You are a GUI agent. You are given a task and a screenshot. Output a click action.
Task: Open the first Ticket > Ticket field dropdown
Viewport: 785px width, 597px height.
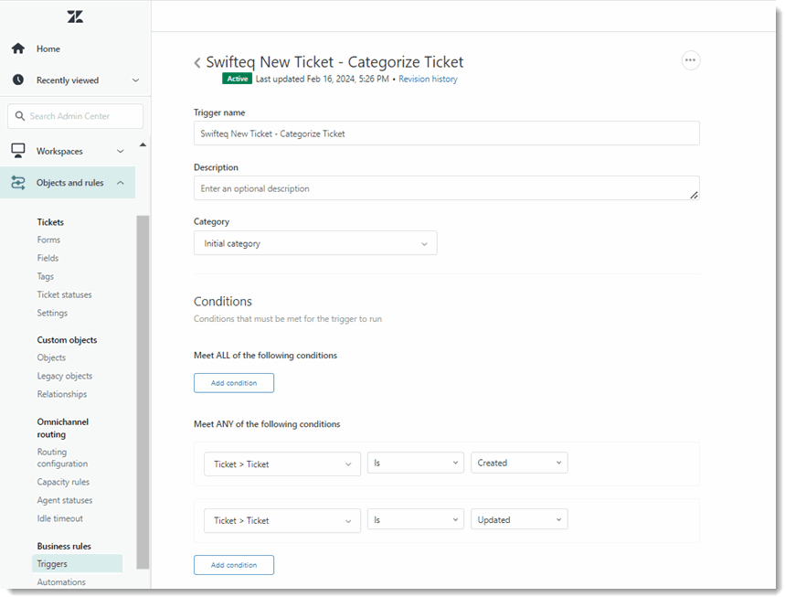(282, 464)
